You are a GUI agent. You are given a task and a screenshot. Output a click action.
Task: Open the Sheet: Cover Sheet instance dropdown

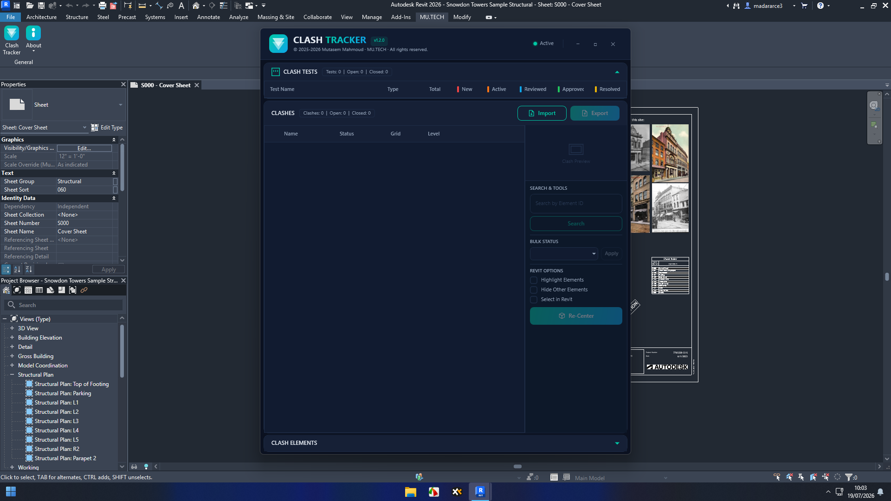coord(45,128)
